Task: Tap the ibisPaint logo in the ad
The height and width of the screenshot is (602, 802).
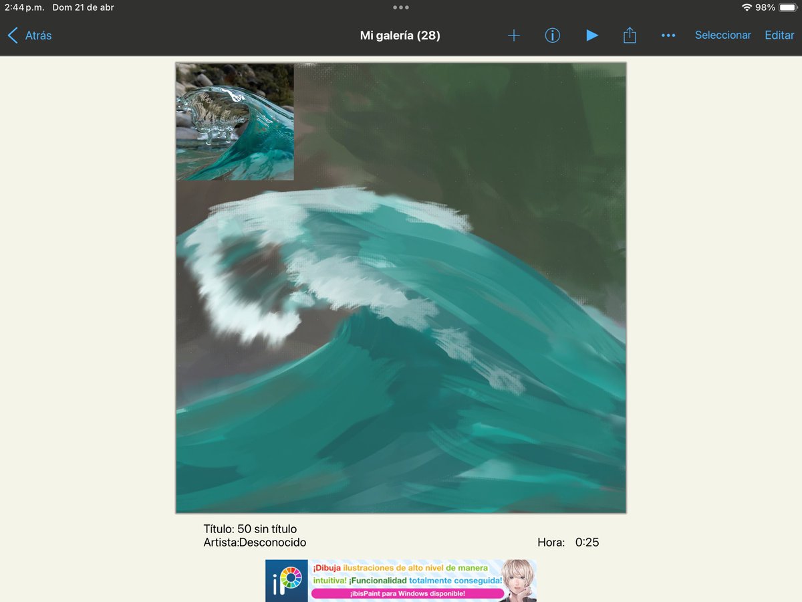Action: point(287,581)
